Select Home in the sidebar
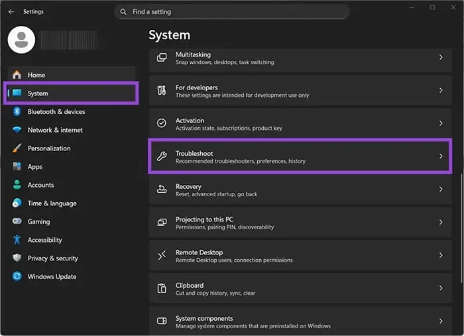Image resolution: width=464 pixels, height=336 pixels. (x=36, y=75)
